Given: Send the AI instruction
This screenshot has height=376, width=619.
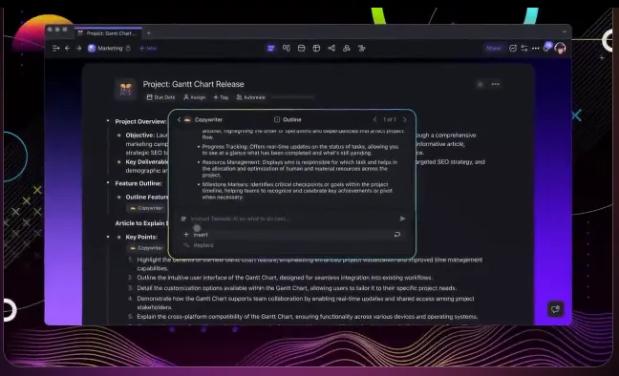Looking at the screenshot, I should 402,219.
